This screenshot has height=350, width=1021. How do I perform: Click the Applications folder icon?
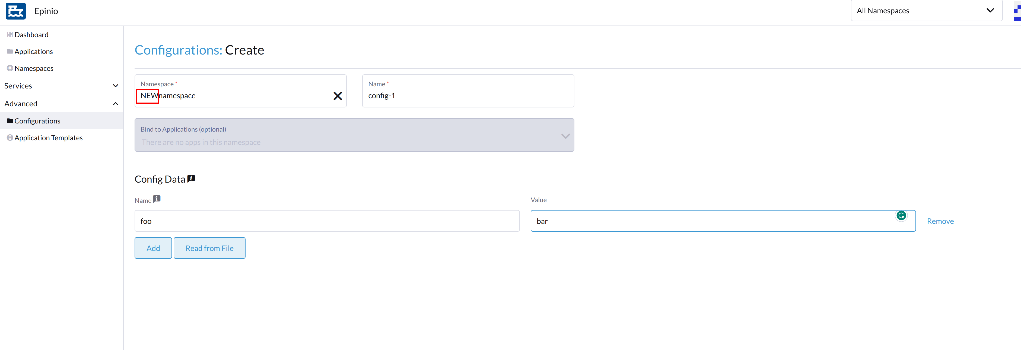click(10, 51)
